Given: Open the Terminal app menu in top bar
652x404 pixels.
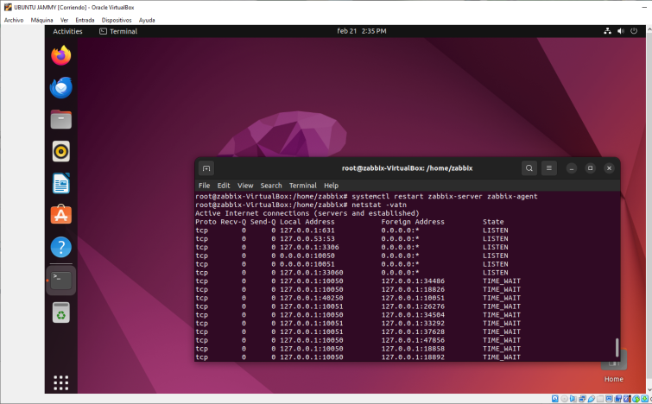Looking at the screenshot, I should [118, 31].
